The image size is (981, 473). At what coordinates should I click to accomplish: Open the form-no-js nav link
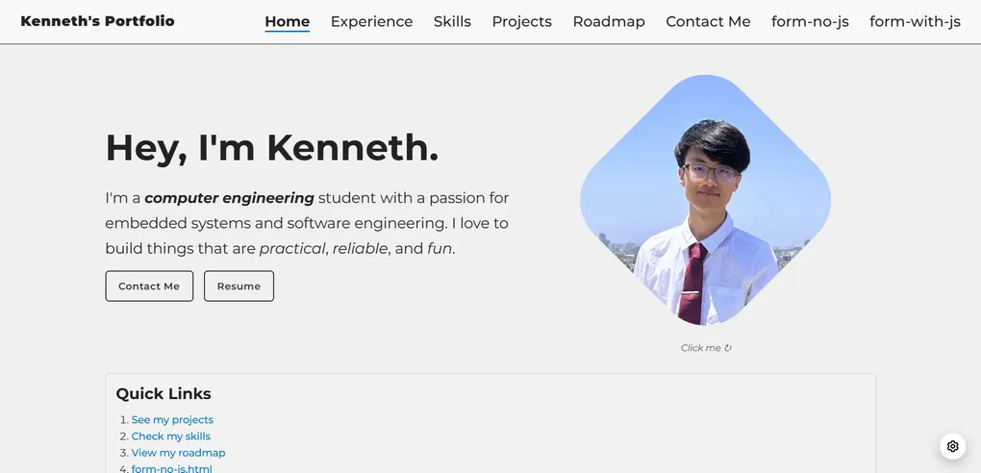click(x=810, y=21)
